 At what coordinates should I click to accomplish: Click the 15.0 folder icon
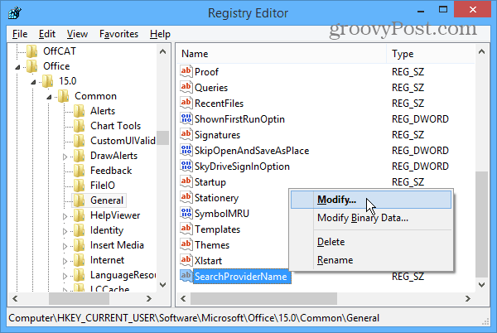47,81
